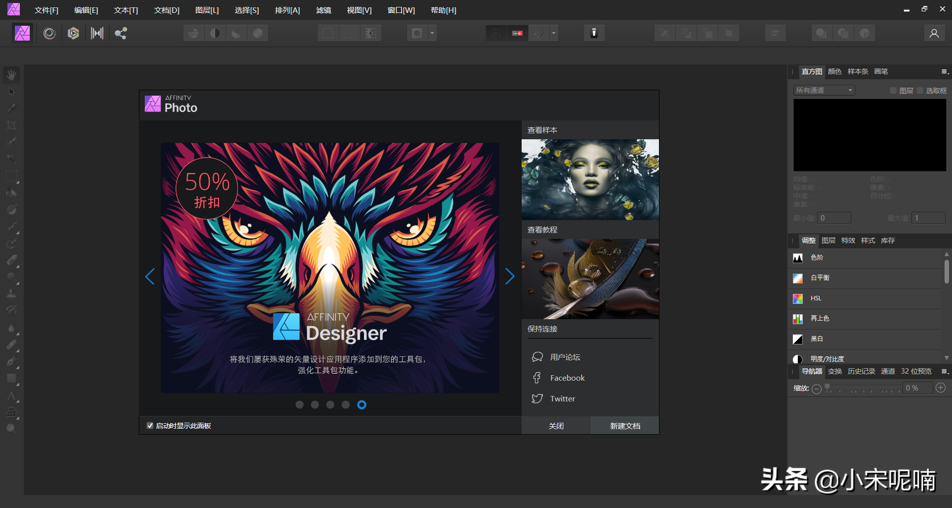Select the Rectangle shape tool
Image resolution: width=952 pixels, height=508 pixels.
coord(11,378)
